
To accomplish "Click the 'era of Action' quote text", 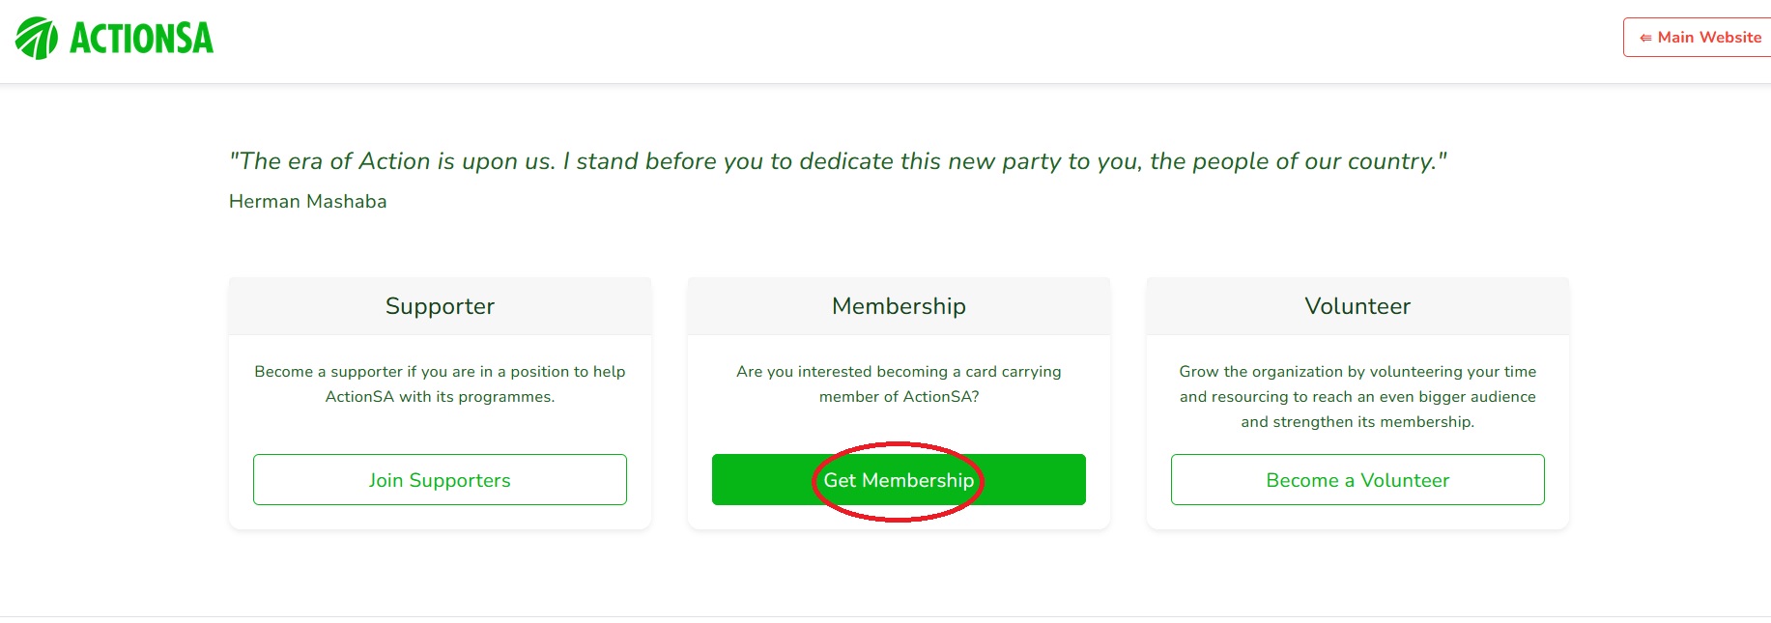I will tap(837, 161).
